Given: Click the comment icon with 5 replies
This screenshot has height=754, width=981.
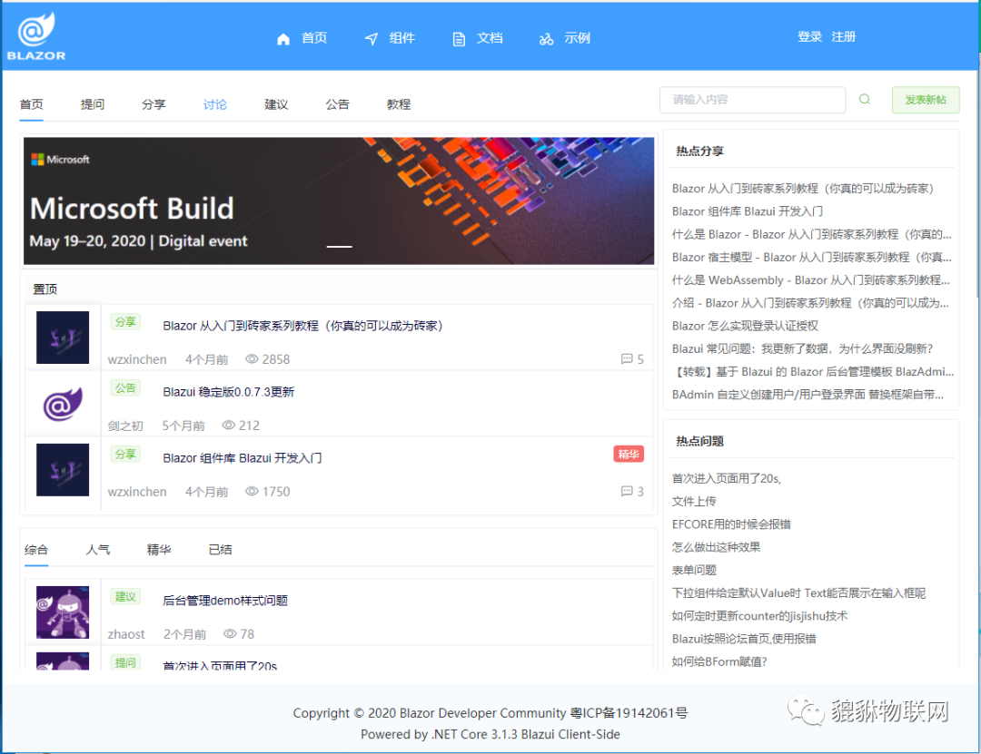Looking at the screenshot, I should pos(626,359).
